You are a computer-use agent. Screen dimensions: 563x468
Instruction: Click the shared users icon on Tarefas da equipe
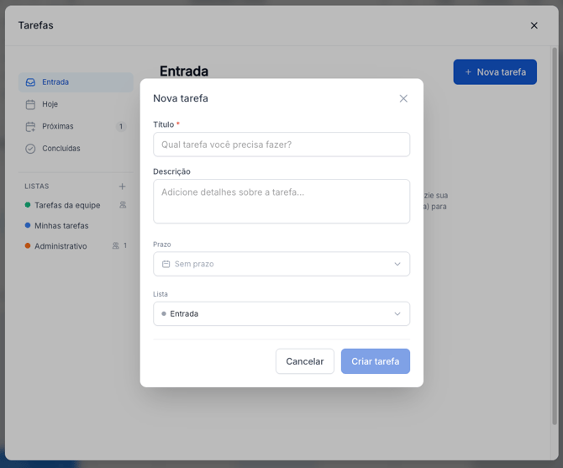pos(123,205)
